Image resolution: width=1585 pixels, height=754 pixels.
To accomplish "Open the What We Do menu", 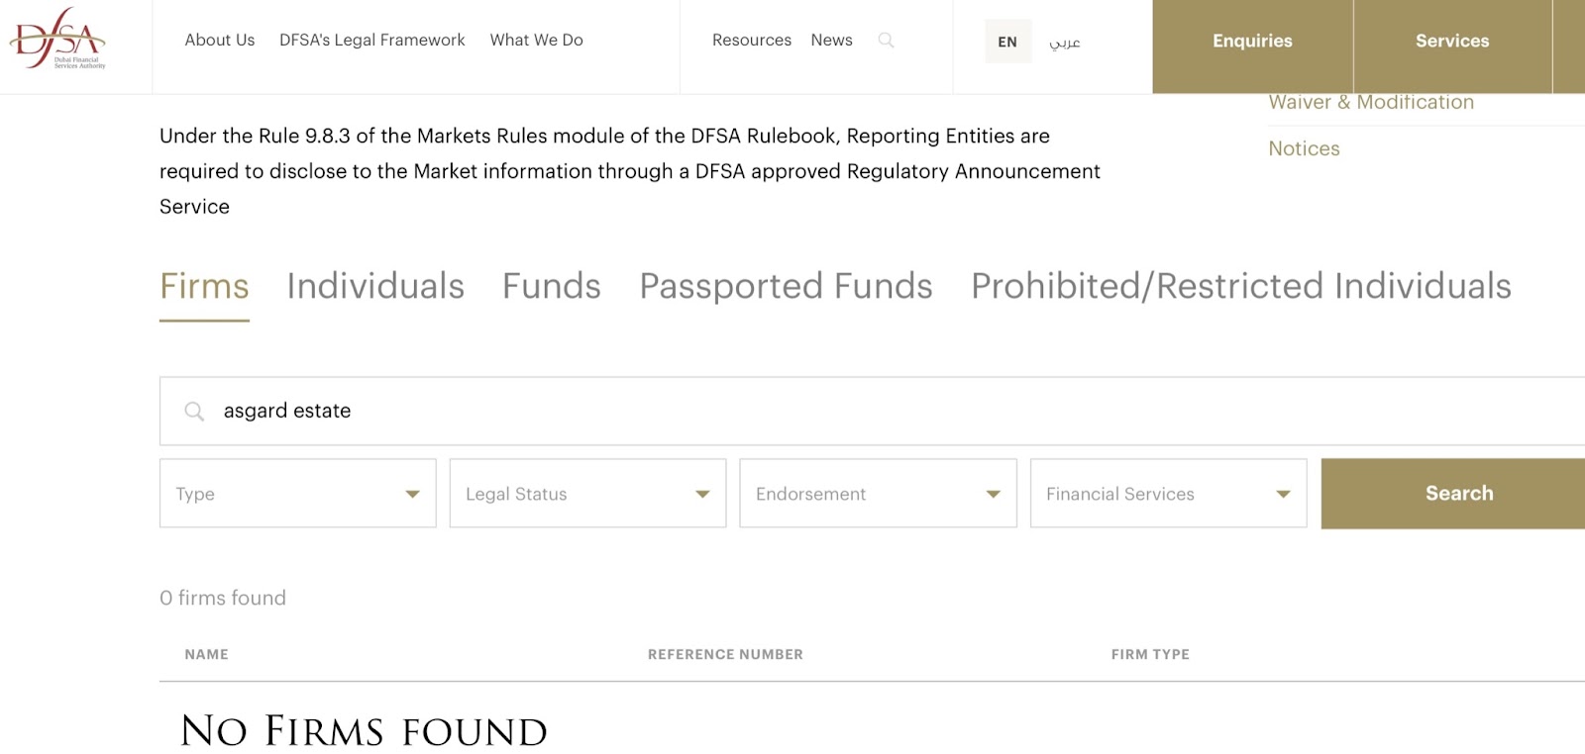I will pyautogui.click(x=536, y=41).
